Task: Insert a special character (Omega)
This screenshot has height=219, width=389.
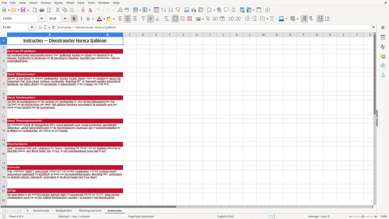Action: click(x=209, y=10)
